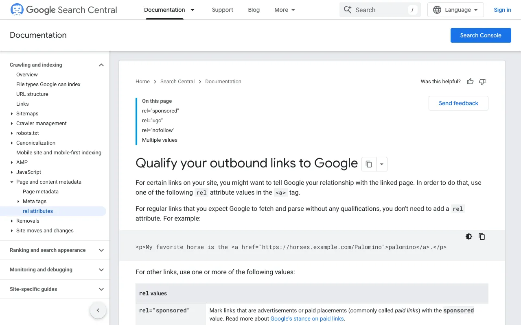This screenshot has height=325, width=521.
Task: Collapse the Crawling and indexing section
Action: click(101, 65)
